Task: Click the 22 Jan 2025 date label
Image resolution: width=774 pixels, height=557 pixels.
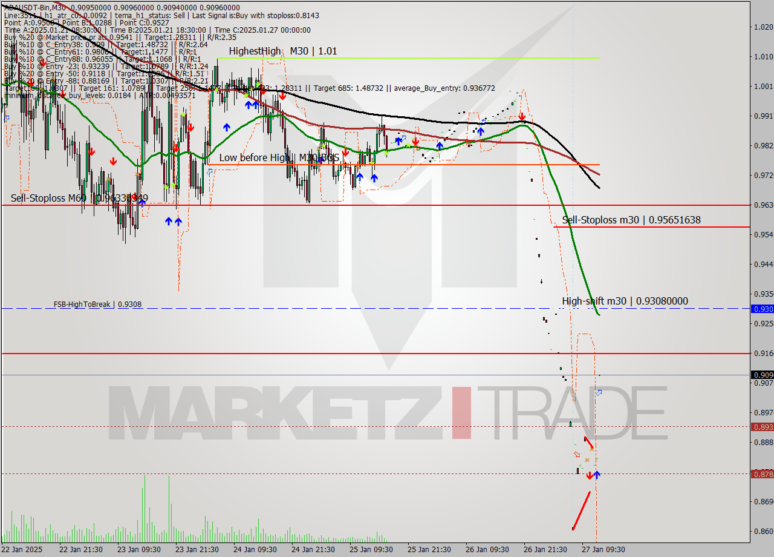Action: pos(23,550)
